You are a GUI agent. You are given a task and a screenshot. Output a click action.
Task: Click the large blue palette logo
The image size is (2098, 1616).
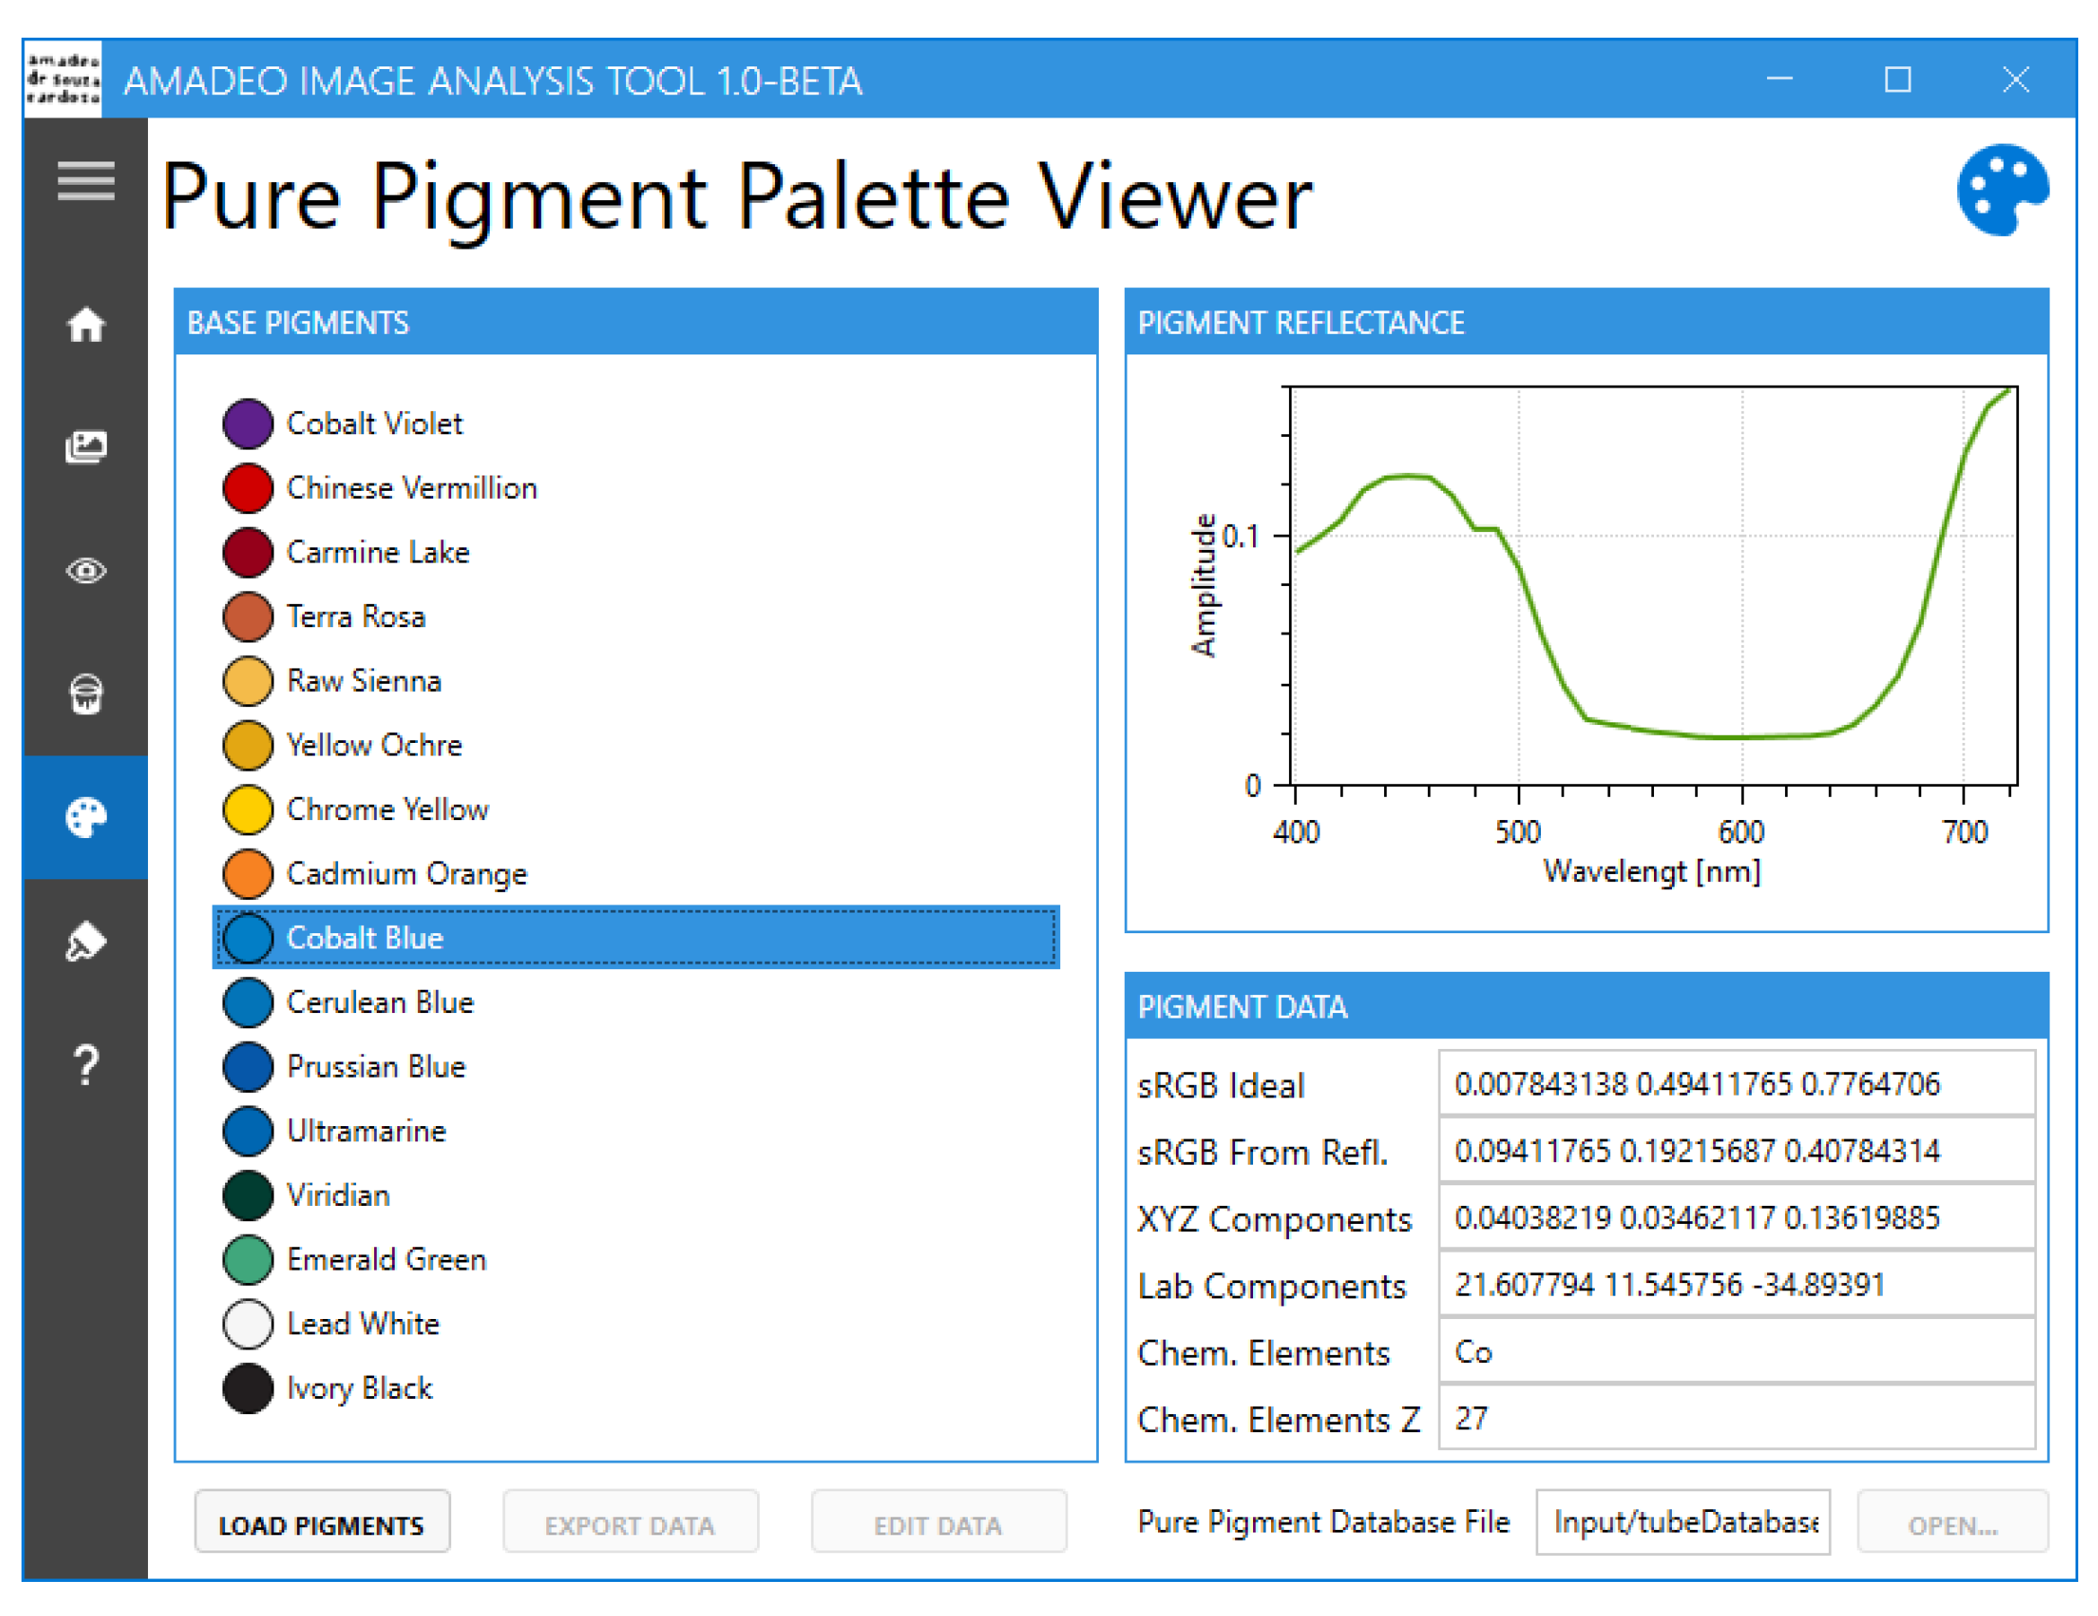2002,190
